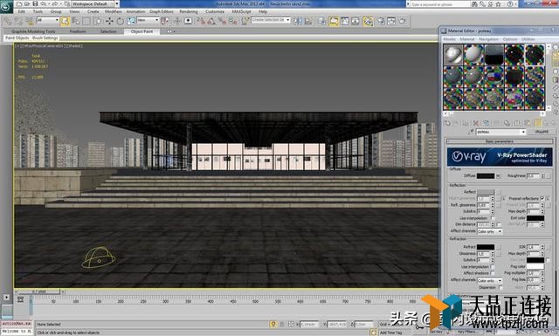Click the Sample Type sphere icon

coord(556,47)
